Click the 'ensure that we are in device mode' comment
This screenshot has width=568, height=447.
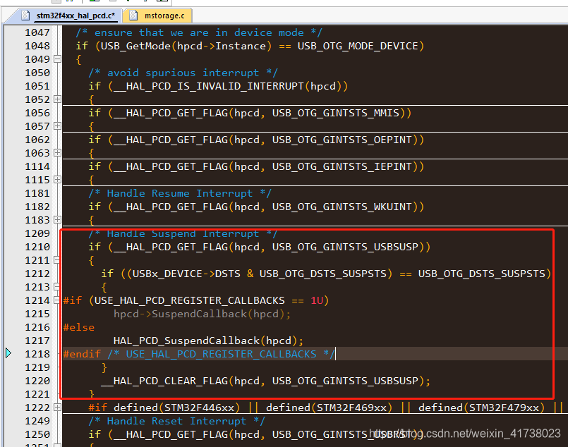[x=199, y=33]
